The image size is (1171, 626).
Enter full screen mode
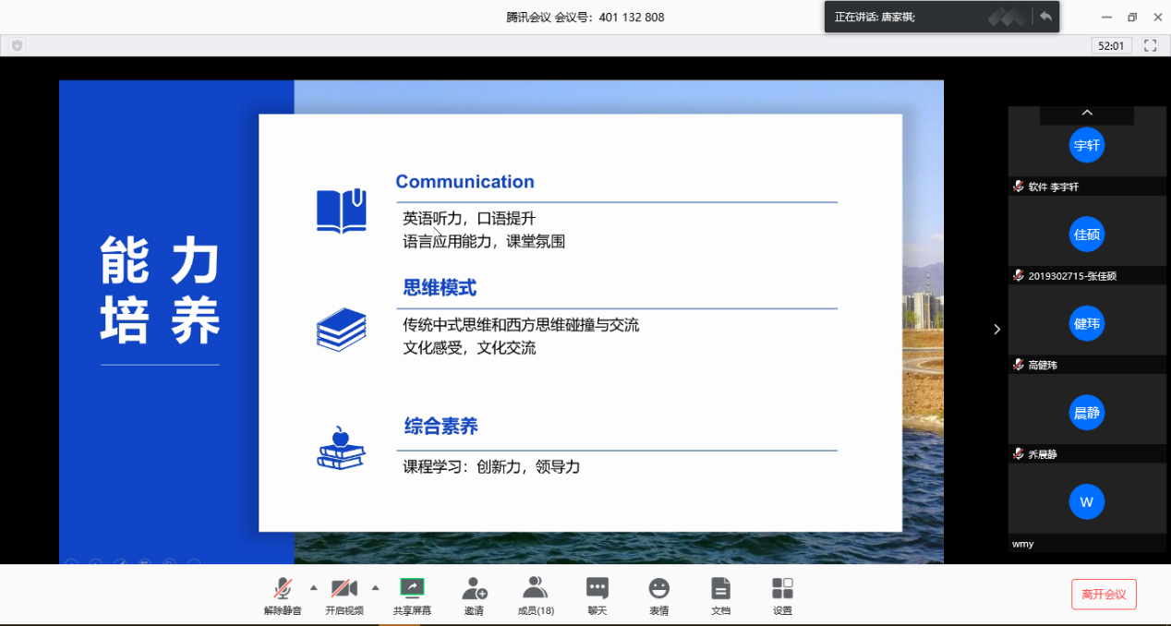point(1151,45)
